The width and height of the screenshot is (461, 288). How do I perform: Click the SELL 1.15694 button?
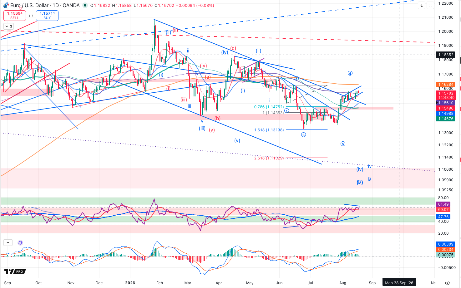15,15
